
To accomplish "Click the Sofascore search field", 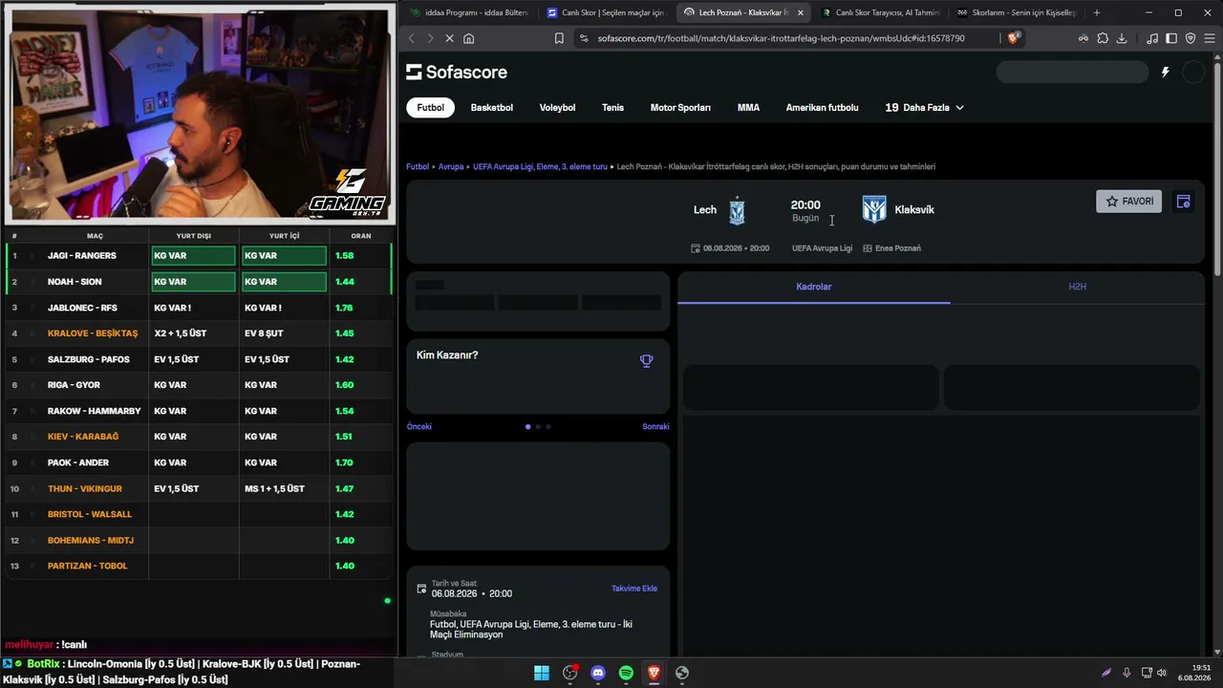I will tap(1072, 72).
